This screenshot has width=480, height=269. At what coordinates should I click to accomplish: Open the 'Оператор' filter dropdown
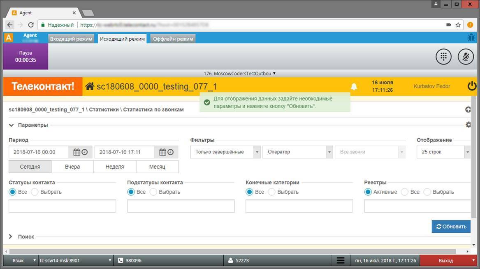tap(298, 152)
